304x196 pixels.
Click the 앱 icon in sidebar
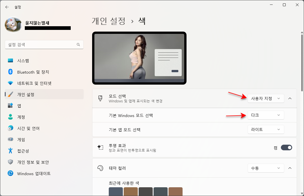[10, 105]
